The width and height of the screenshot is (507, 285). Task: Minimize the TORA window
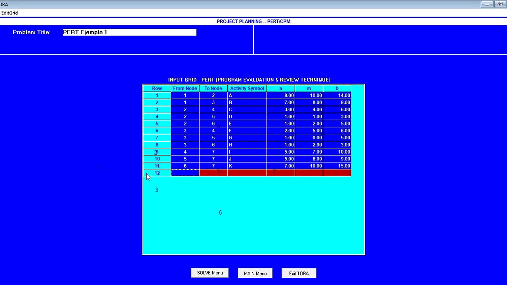(487, 4)
